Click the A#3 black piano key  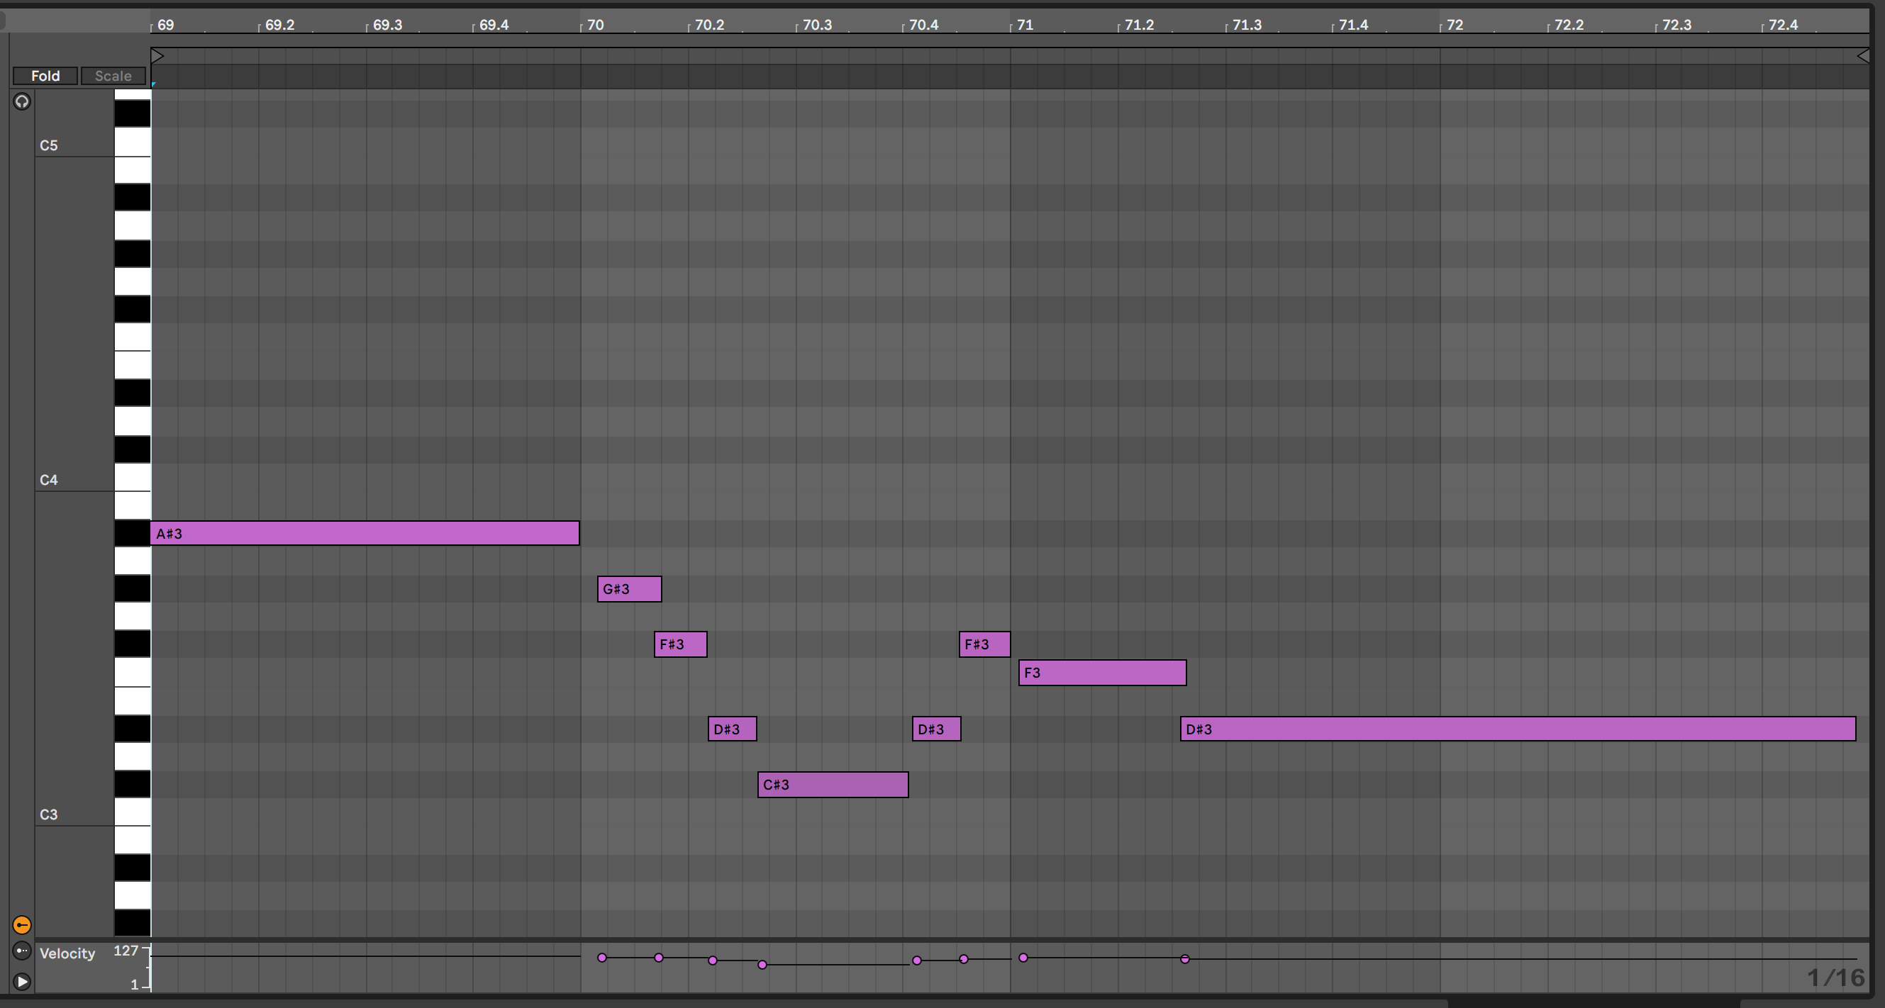133,533
